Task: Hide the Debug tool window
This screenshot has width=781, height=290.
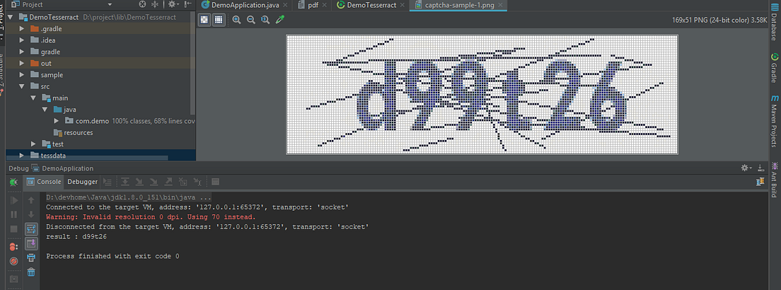Action: pyautogui.click(x=760, y=168)
